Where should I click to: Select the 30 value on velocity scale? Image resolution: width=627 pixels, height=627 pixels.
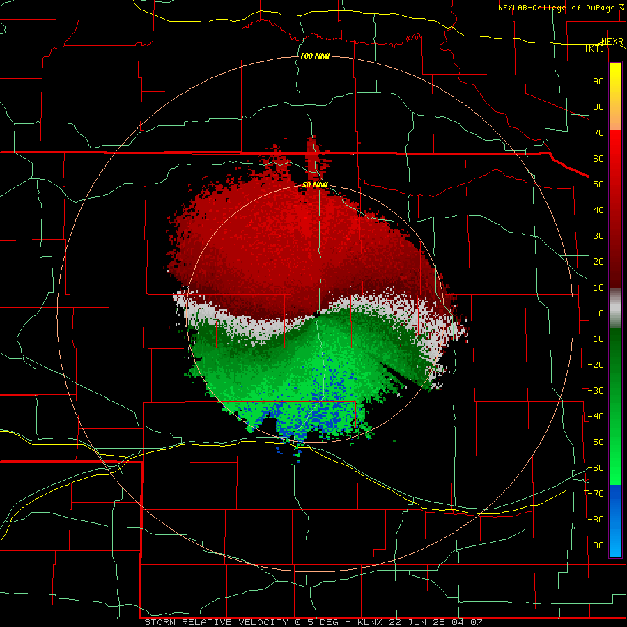pyautogui.click(x=598, y=236)
